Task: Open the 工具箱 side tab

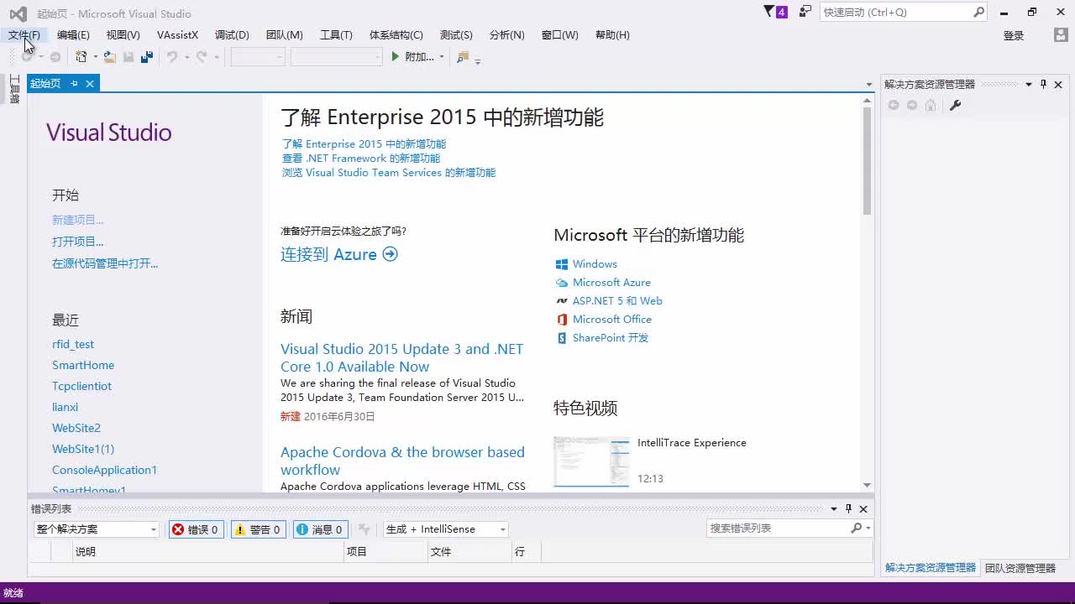Action: tap(14, 89)
